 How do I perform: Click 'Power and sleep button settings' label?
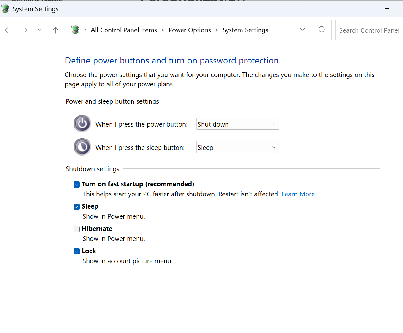click(x=112, y=101)
